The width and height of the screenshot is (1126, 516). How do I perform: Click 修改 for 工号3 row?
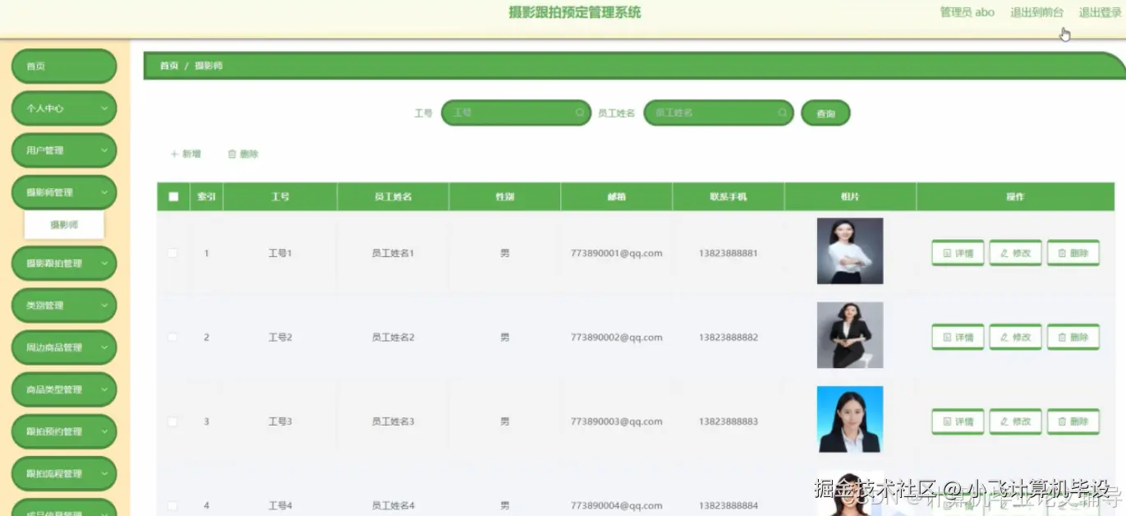point(1015,422)
